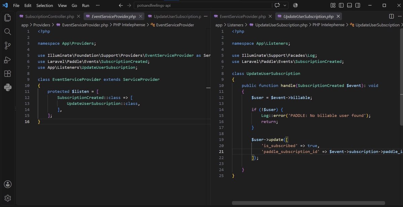Split the right editor with the split icon

[x=391, y=16]
